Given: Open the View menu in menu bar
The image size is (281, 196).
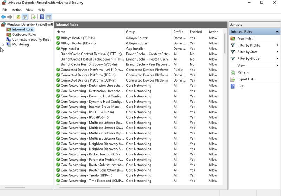Looking at the screenshot, I should click(x=30, y=10).
